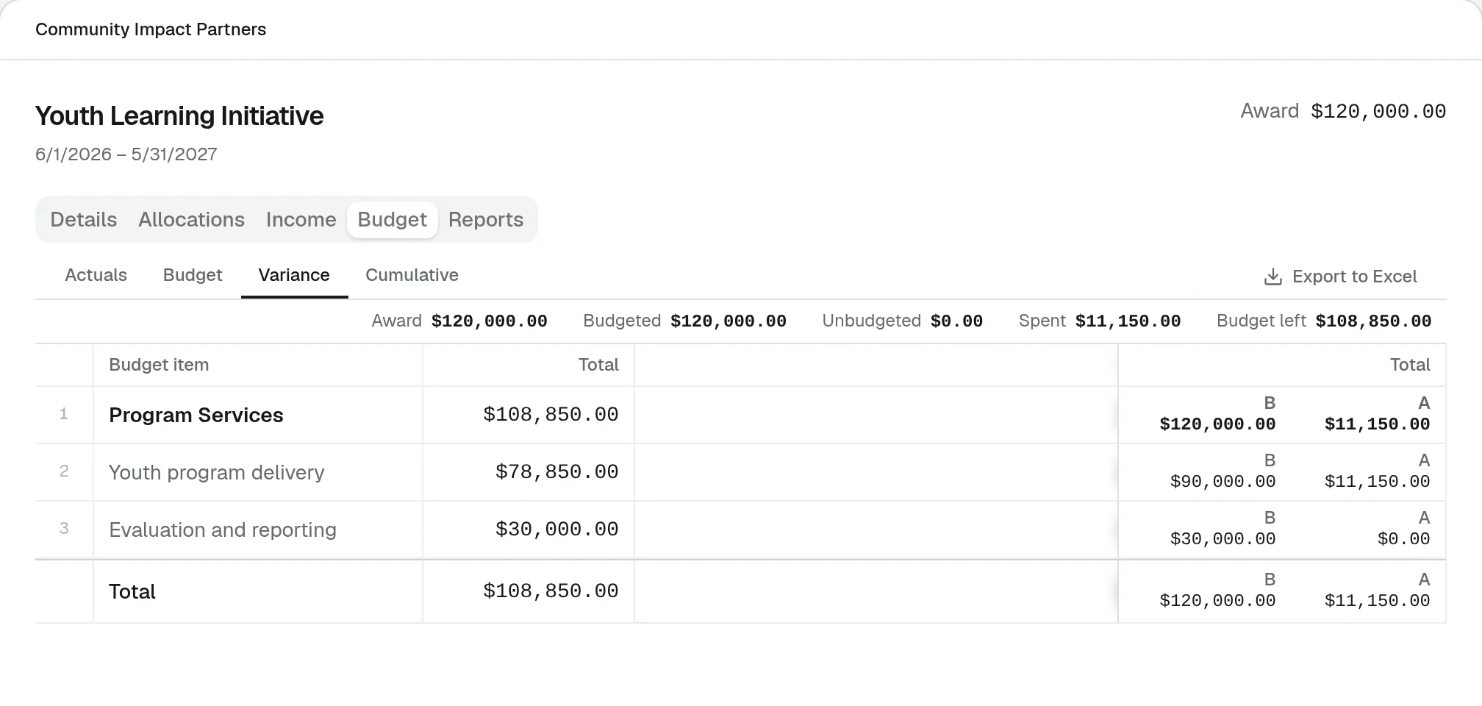1482x706 pixels.
Task: Select the Program Services row label
Action: [196, 415]
